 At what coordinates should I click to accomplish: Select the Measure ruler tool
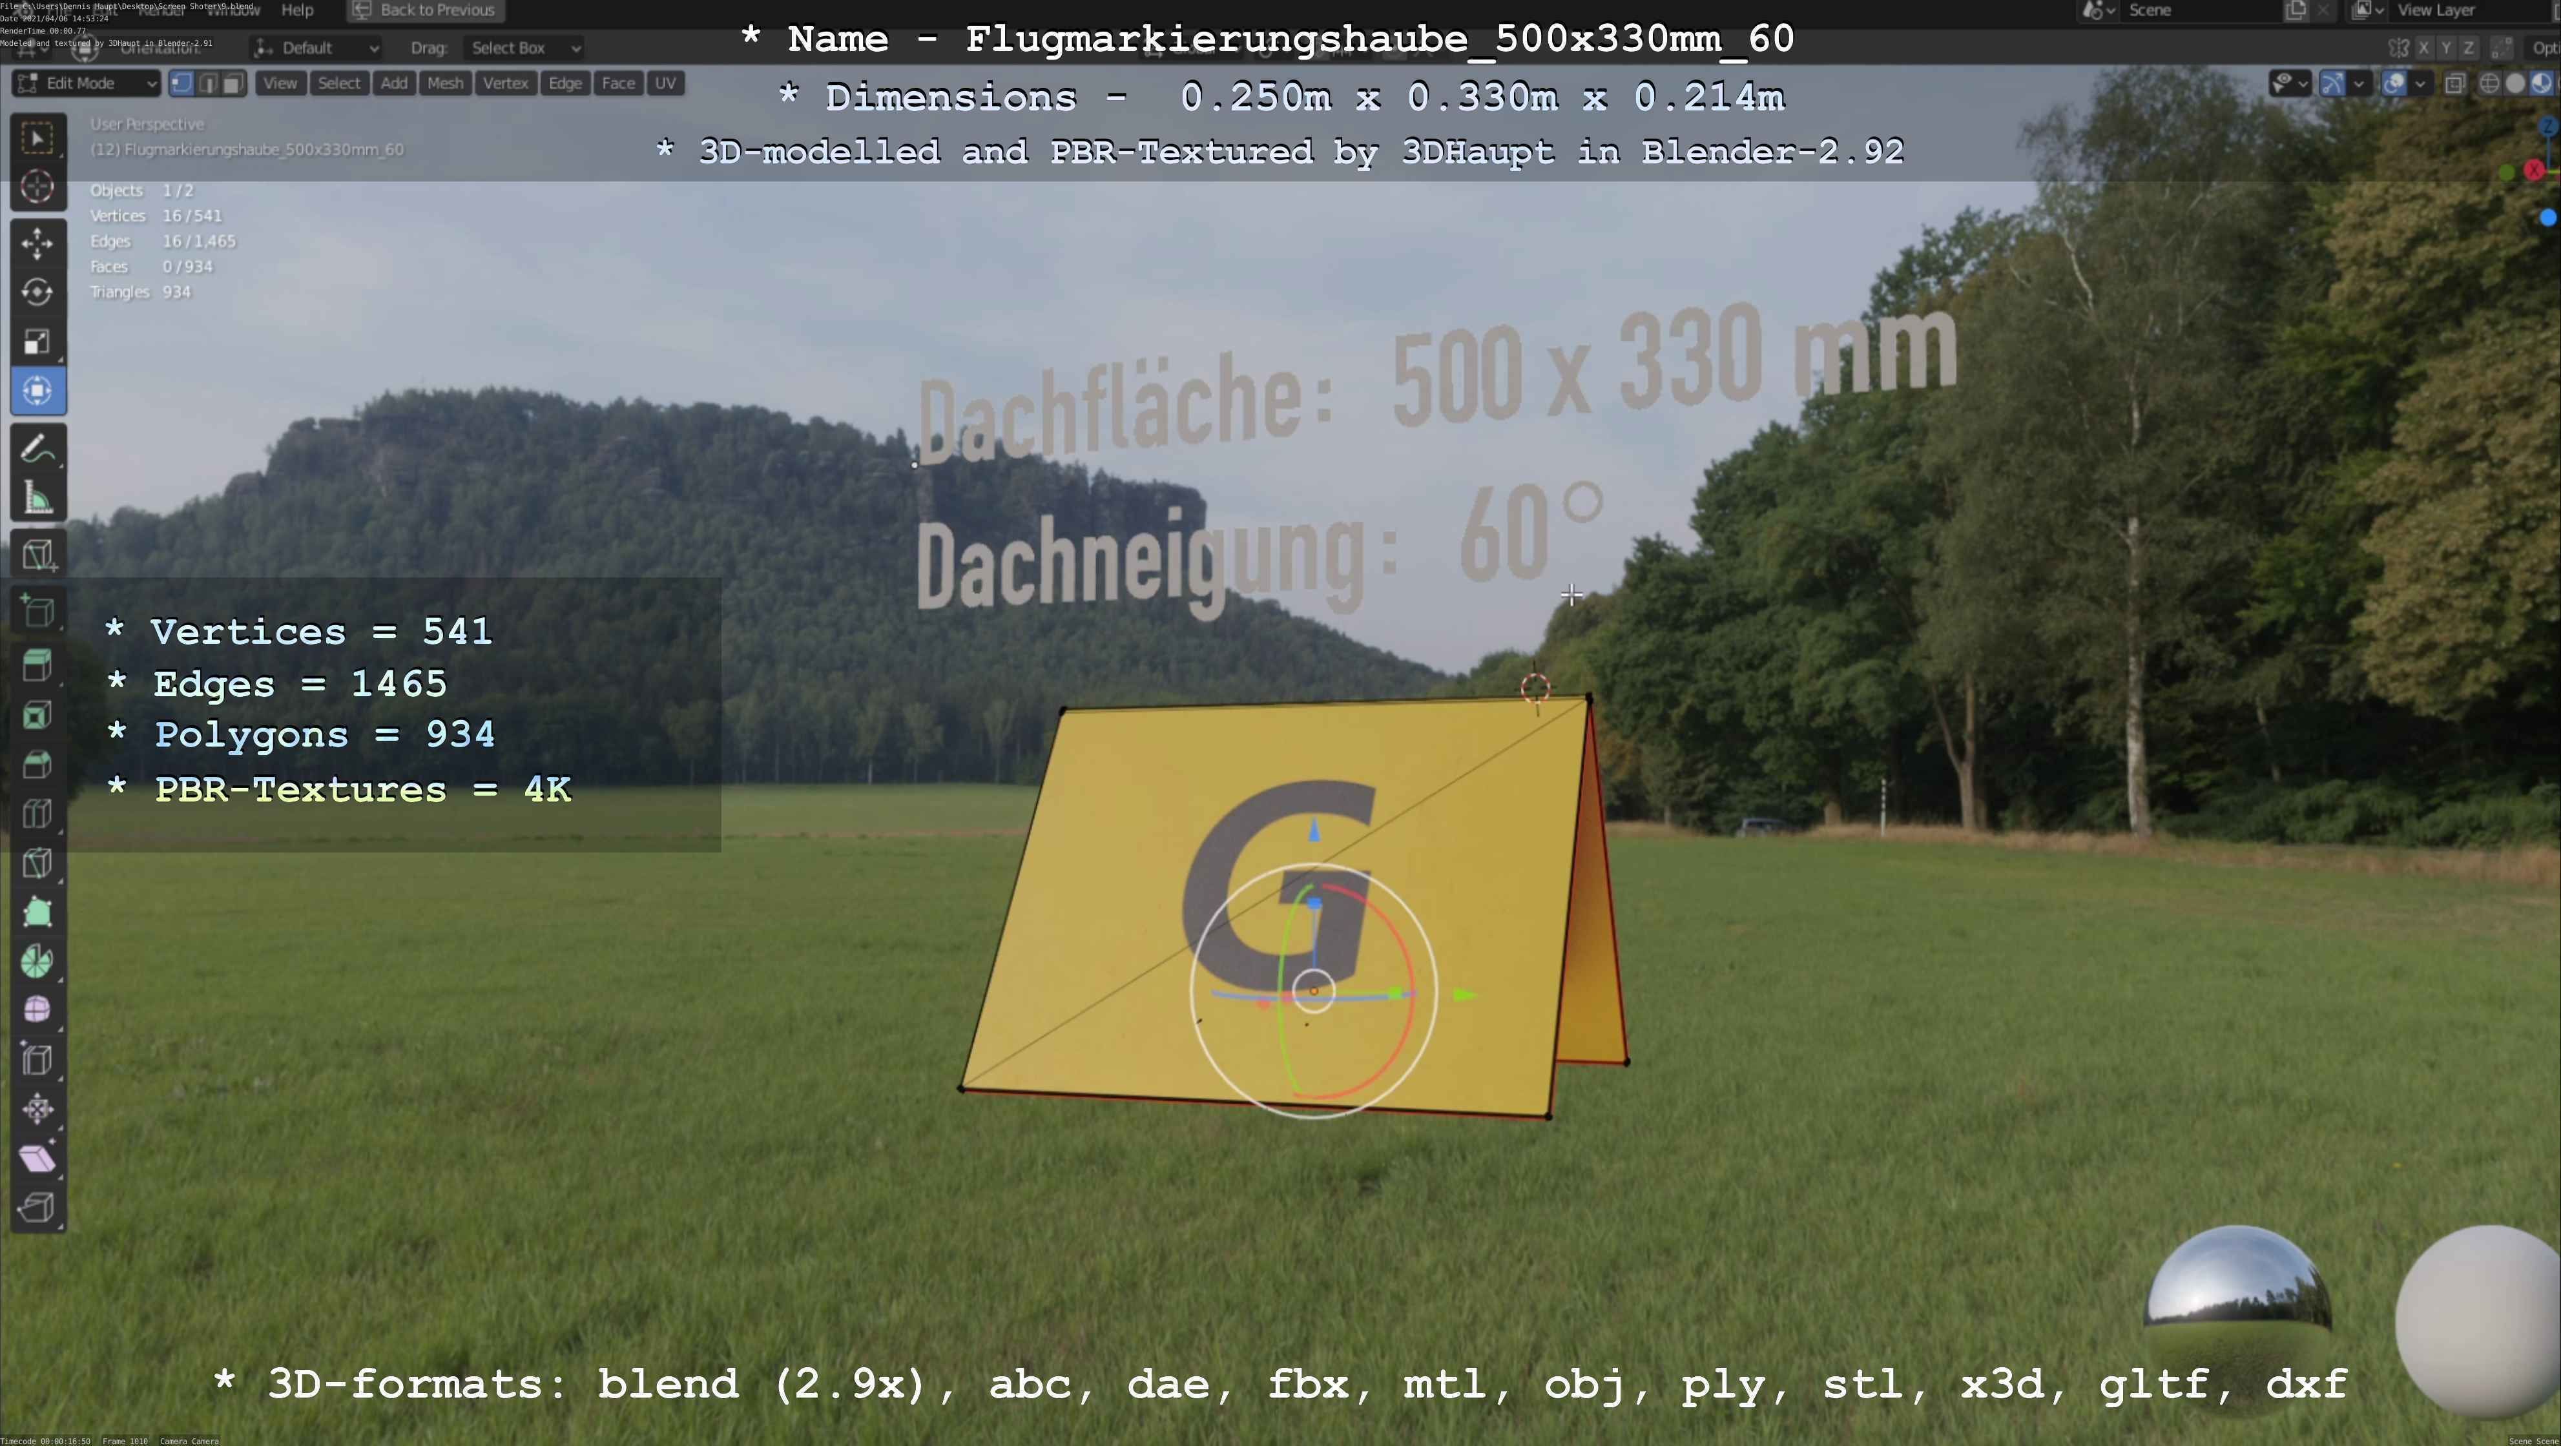coord(37,497)
